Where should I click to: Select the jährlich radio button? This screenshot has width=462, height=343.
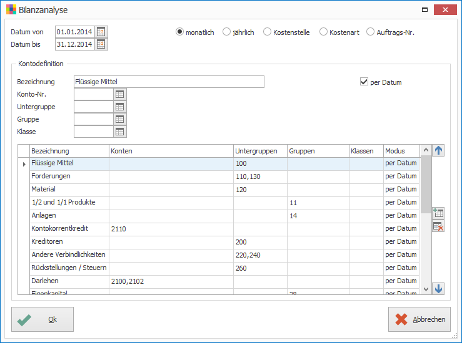tap(226, 32)
